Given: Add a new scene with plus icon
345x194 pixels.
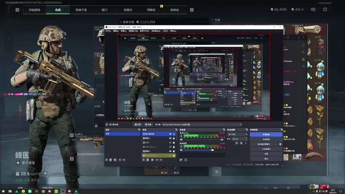Looking at the screenshot, I should point(107,160).
